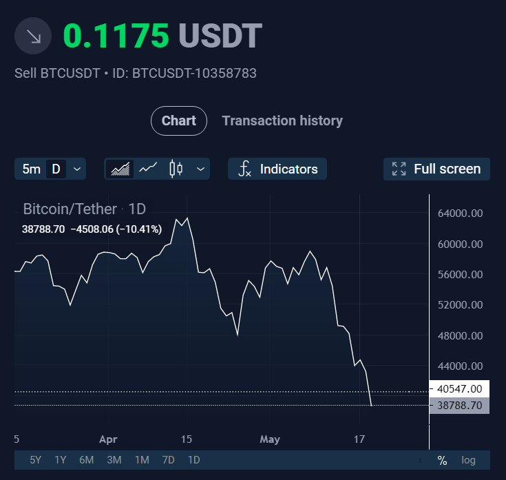Expand the time interval dropdown arrow
The width and height of the screenshot is (506, 480).
pos(77,169)
